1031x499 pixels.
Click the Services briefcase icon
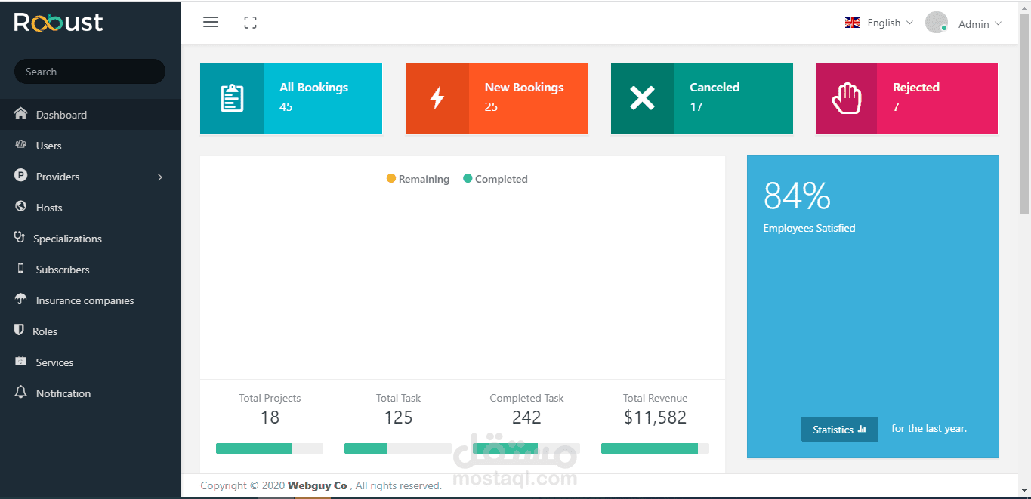(21, 362)
